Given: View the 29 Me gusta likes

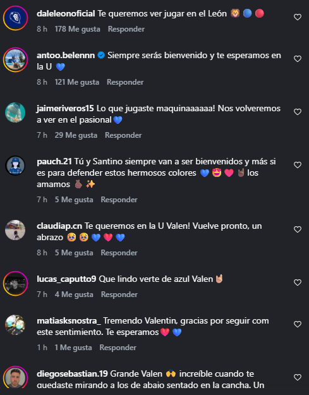Looking at the screenshot, I should pyautogui.click(x=76, y=135).
